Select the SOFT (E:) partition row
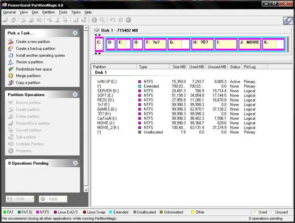 176,96
